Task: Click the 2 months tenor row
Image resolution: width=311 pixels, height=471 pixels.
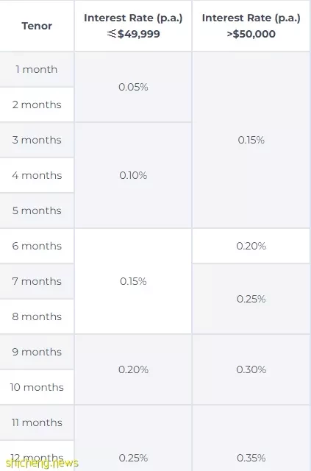Action: (x=37, y=105)
